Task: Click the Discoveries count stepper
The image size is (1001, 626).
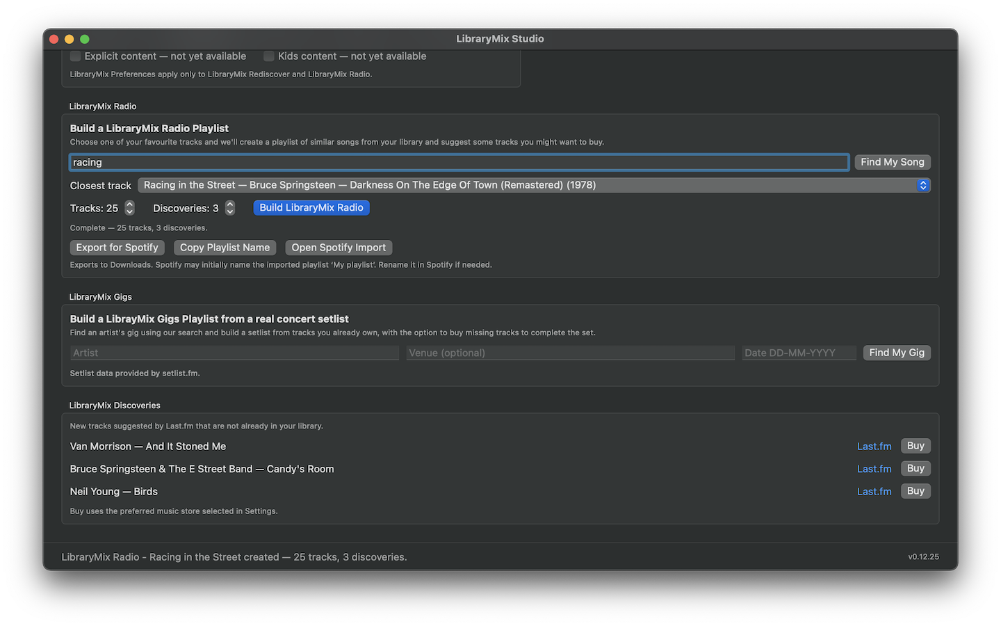Action: coord(230,208)
